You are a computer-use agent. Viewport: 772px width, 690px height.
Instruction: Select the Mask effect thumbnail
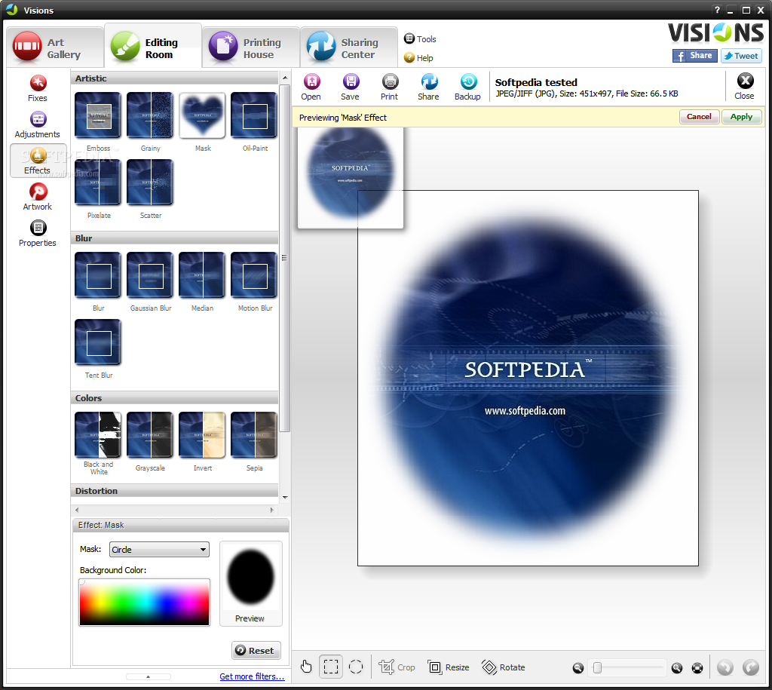pos(202,115)
